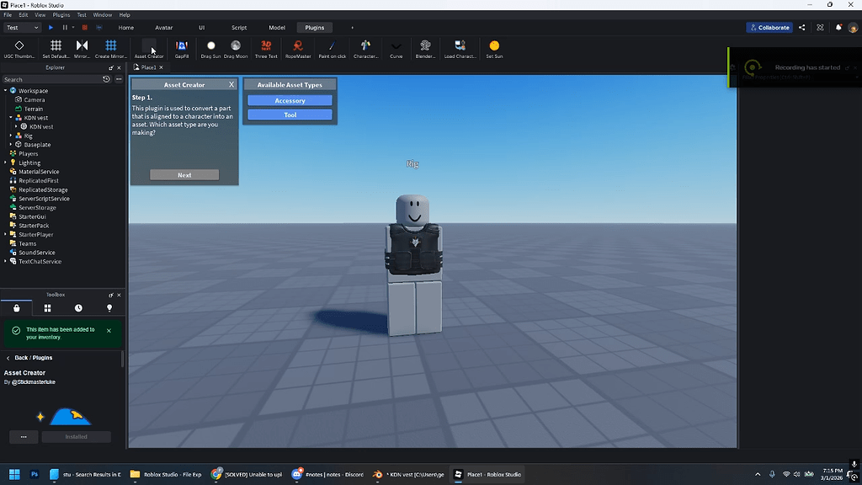Stop the test with the red square
This screenshot has height=485, width=862.
[85, 28]
